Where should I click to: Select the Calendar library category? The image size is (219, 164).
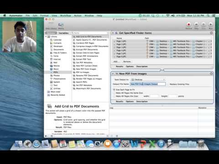point(57,40)
